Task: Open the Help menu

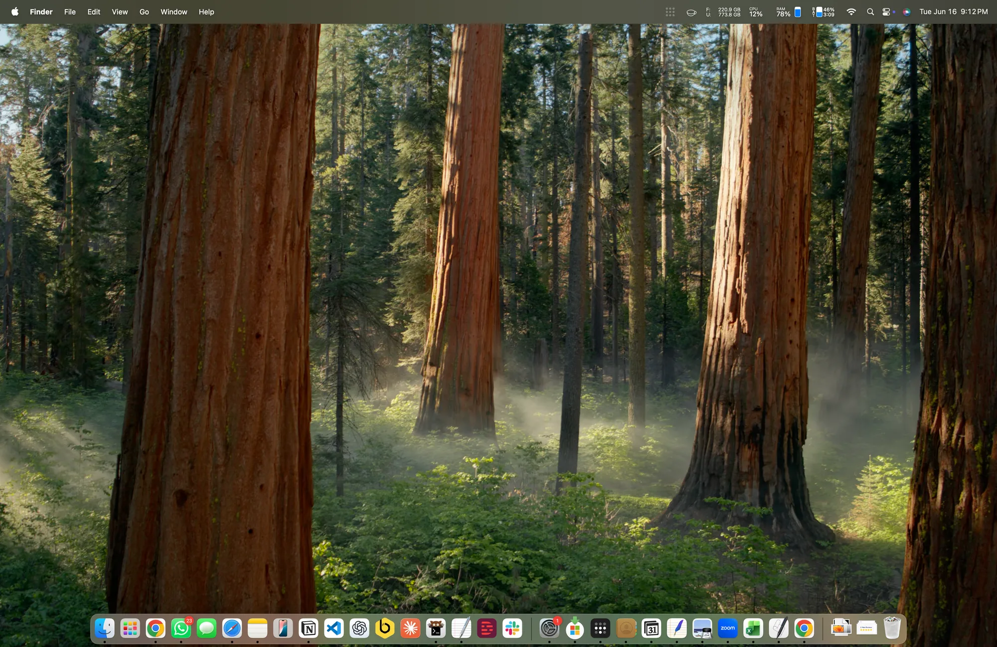Action: tap(206, 11)
